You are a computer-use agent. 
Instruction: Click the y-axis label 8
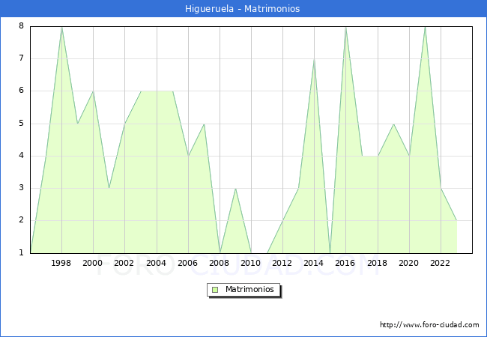(21, 26)
